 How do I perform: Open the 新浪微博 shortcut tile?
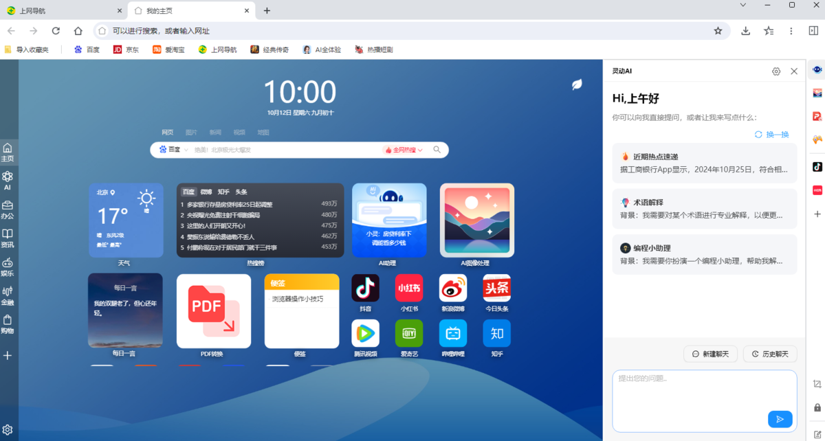(x=453, y=288)
